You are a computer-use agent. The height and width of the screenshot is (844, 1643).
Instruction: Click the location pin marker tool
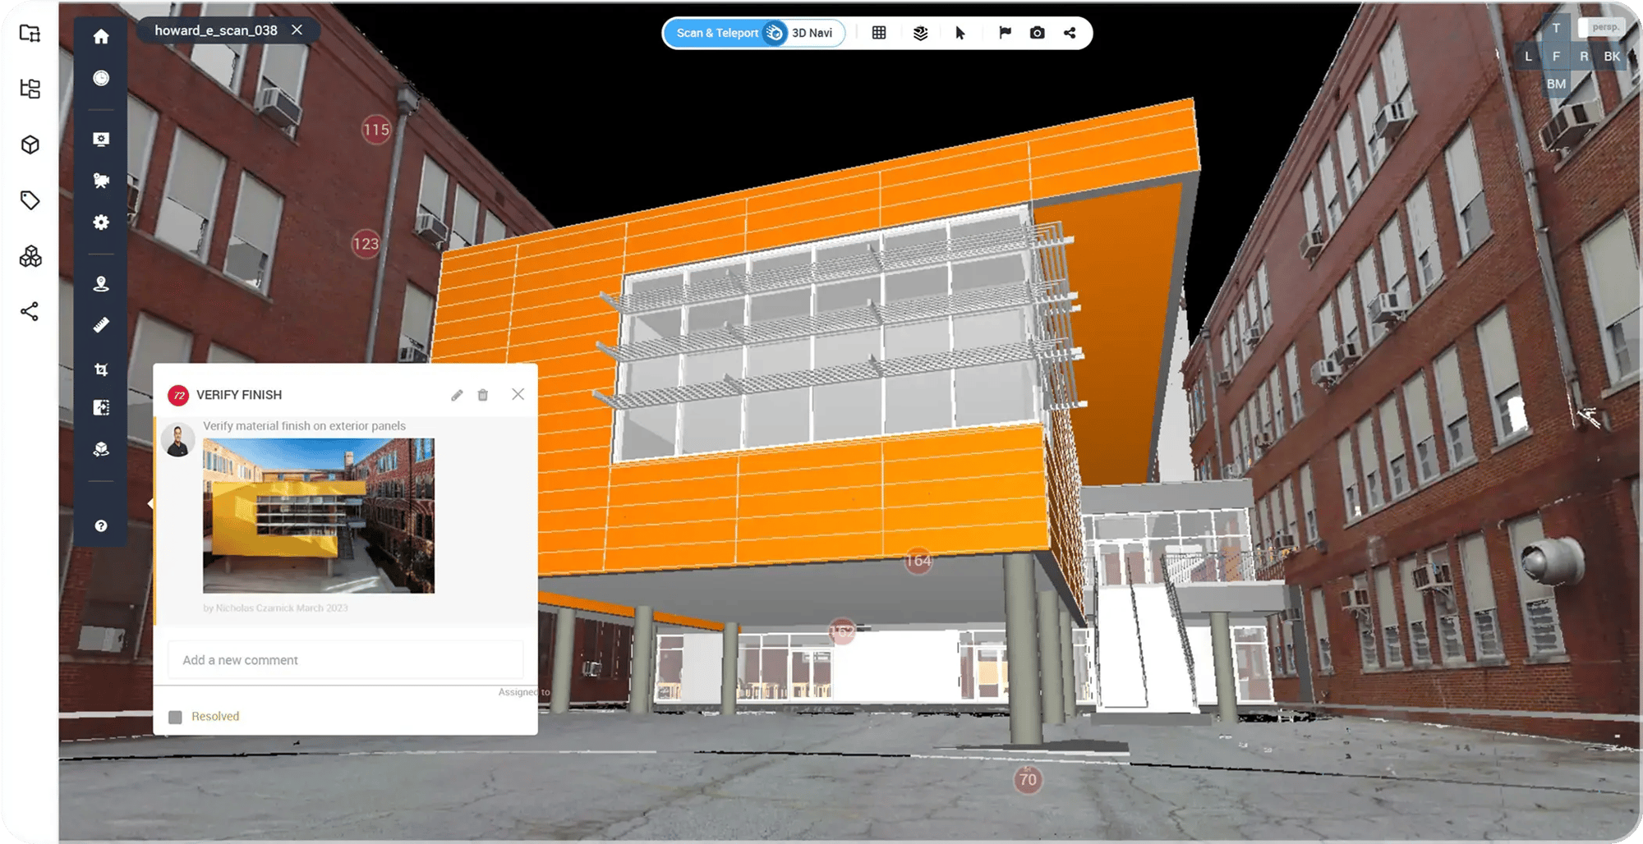tap(101, 284)
